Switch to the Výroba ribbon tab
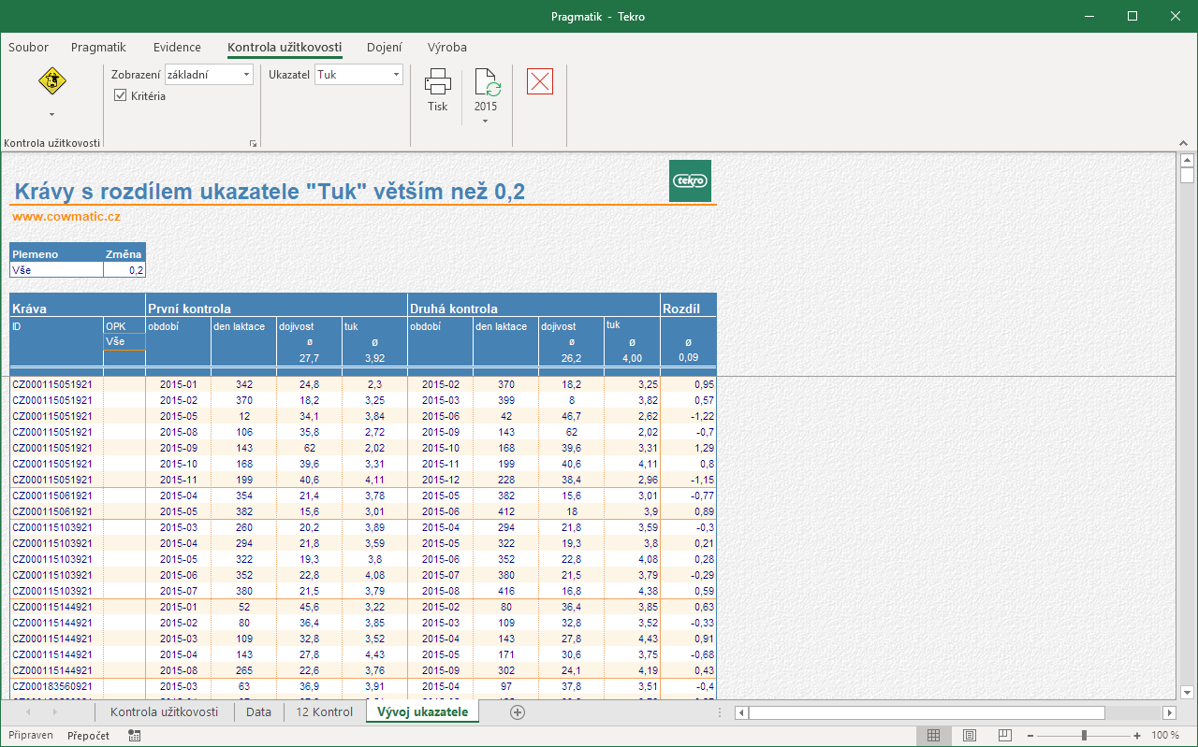 click(x=447, y=47)
